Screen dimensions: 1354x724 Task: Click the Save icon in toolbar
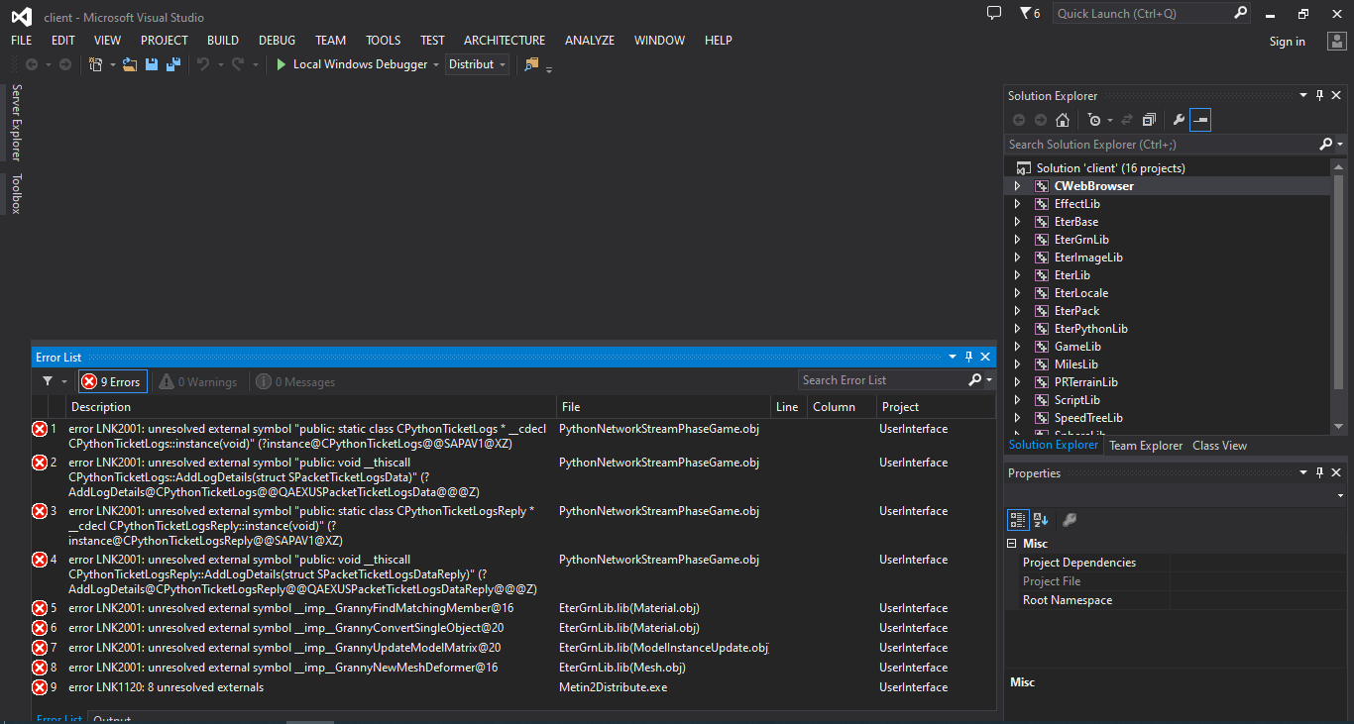152,64
